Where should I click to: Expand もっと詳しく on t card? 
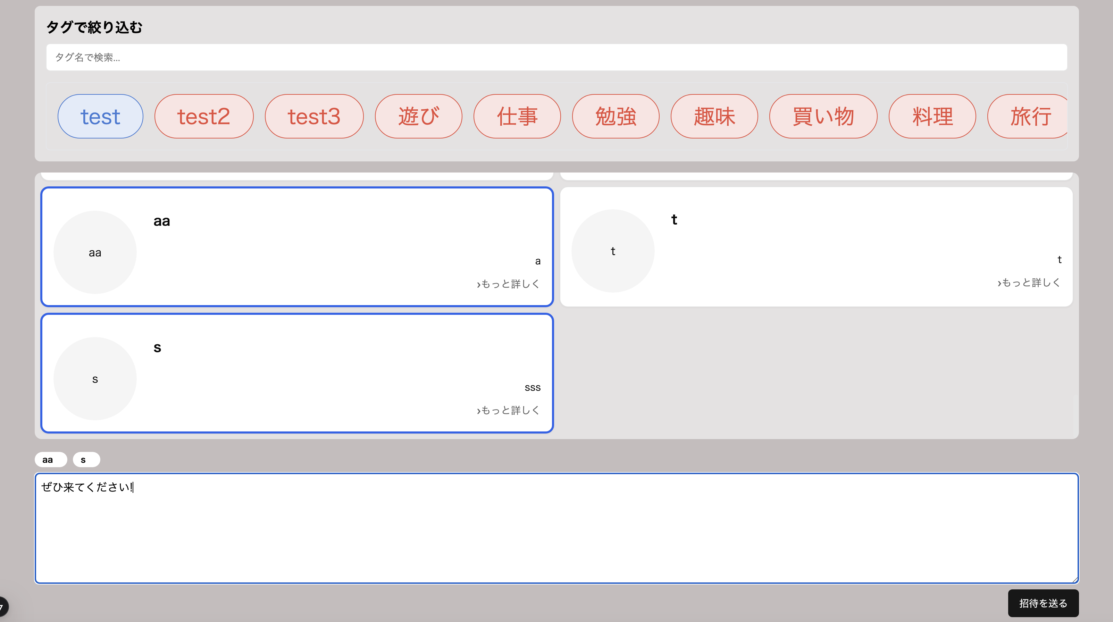(1028, 283)
